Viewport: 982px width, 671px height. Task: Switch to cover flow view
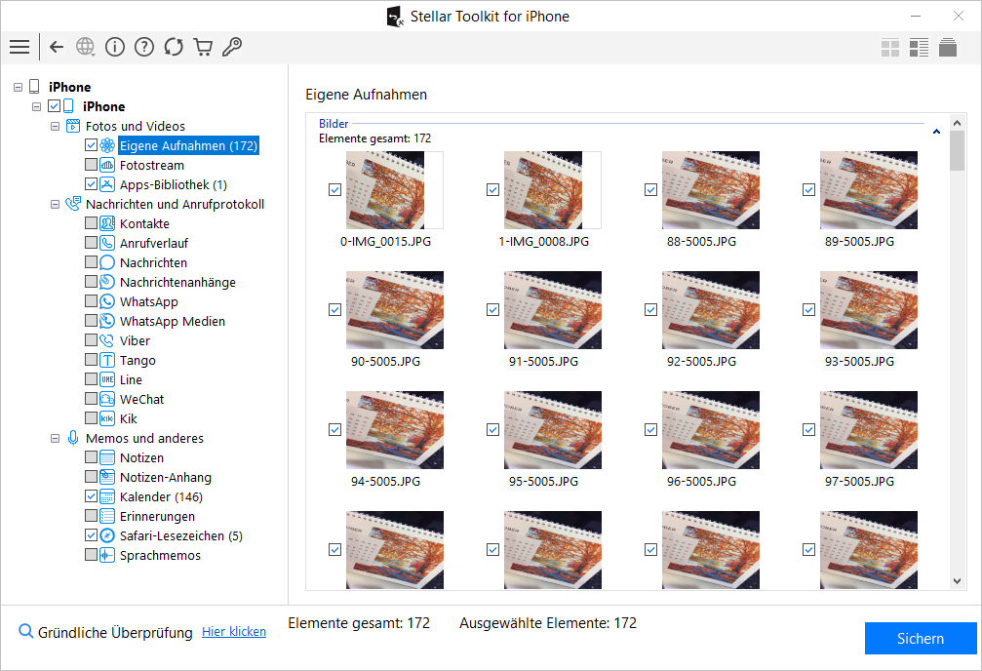[x=947, y=48]
